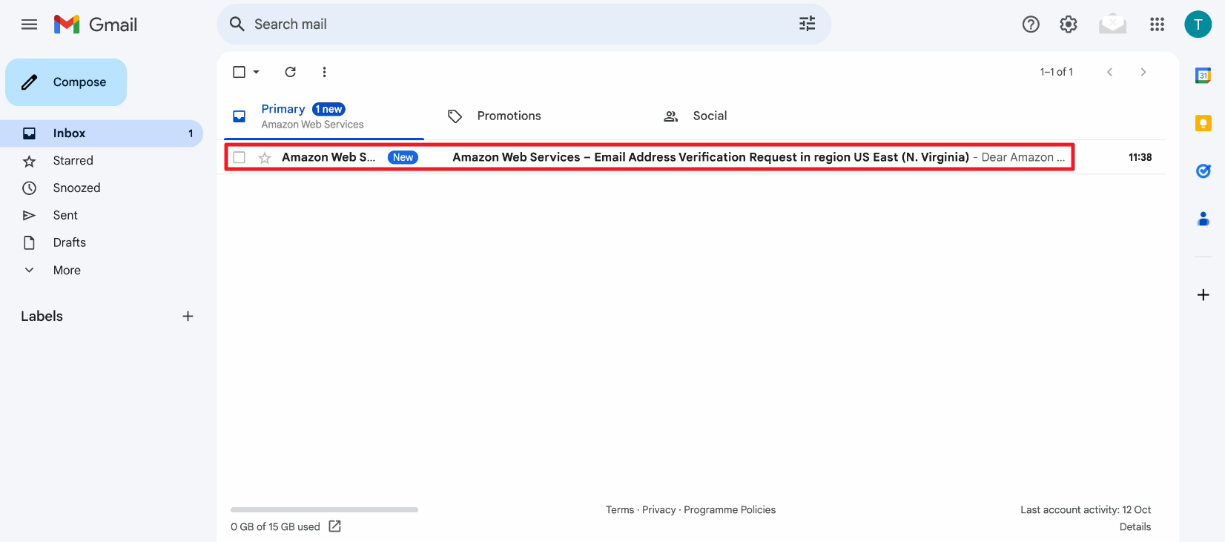Open Google Keep side panel icon
The image size is (1225, 542).
coord(1203,123)
